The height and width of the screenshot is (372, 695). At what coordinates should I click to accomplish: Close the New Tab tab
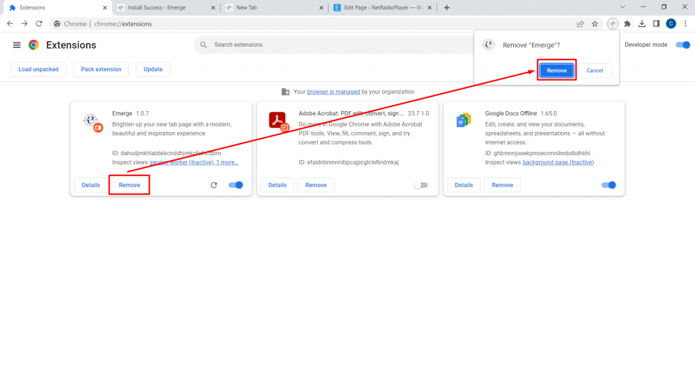tap(321, 7)
